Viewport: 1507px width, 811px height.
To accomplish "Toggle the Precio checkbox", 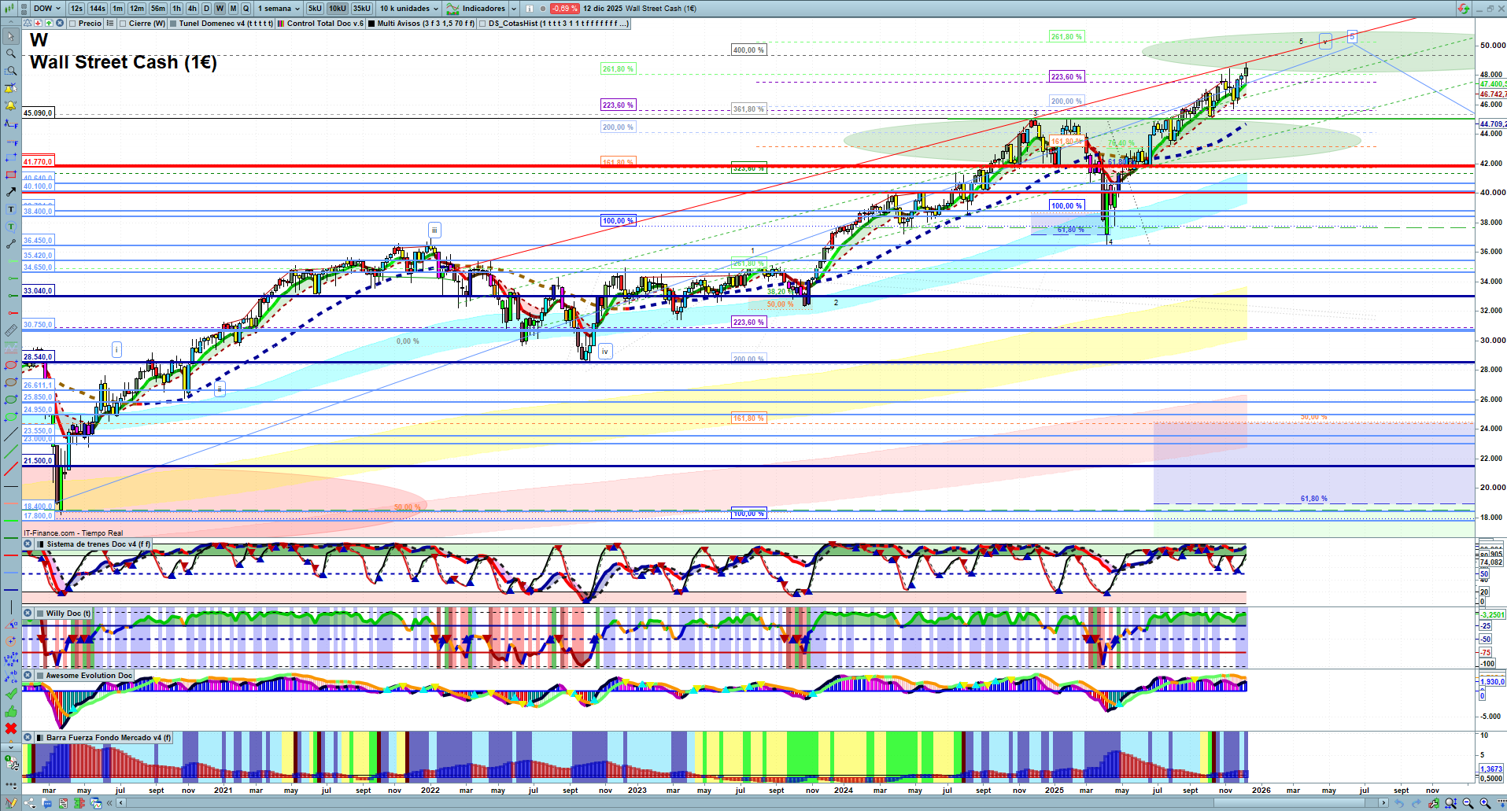I will click(72, 24).
